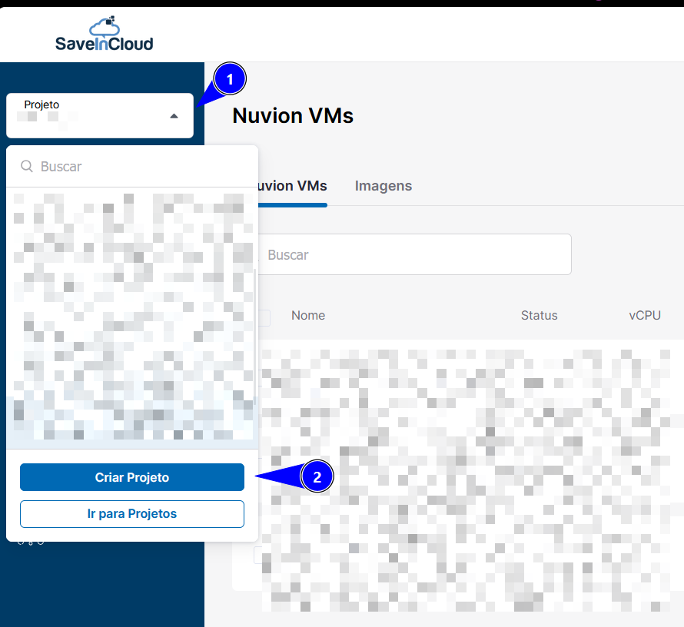This screenshot has width=684, height=627.
Task: Click the magnifier icon in project search
Action: pyautogui.click(x=27, y=166)
